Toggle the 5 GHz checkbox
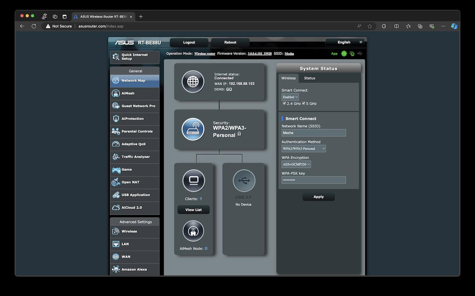This screenshot has height=296, width=475. coord(304,103)
